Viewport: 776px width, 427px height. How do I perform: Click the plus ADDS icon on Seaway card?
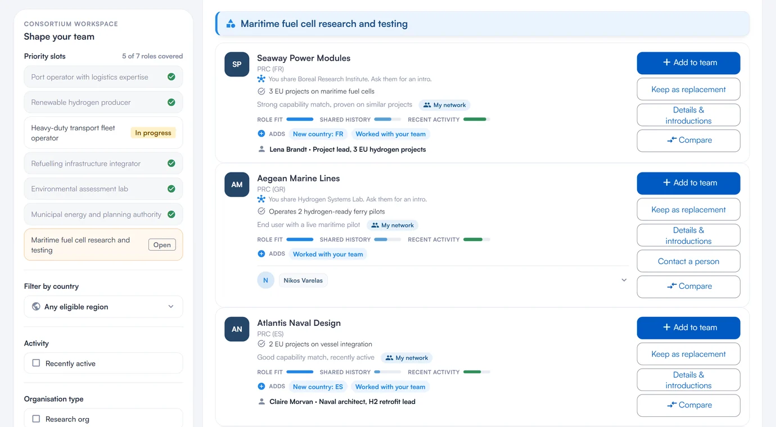click(261, 134)
